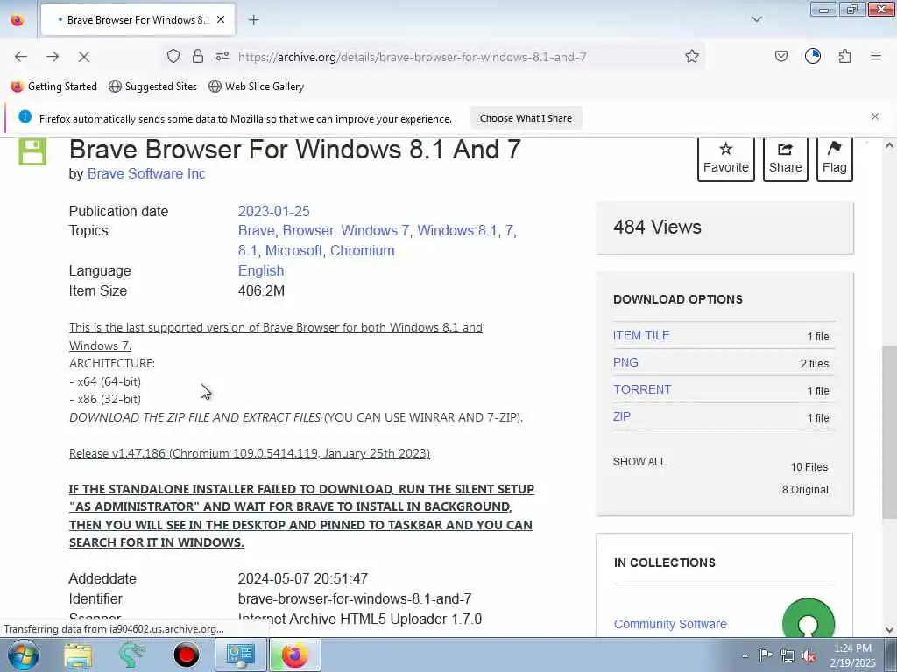Click the page vertical scrollbar thumb

click(889, 432)
